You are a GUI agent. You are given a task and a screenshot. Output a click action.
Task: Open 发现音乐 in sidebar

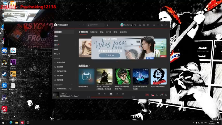(64, 32)
